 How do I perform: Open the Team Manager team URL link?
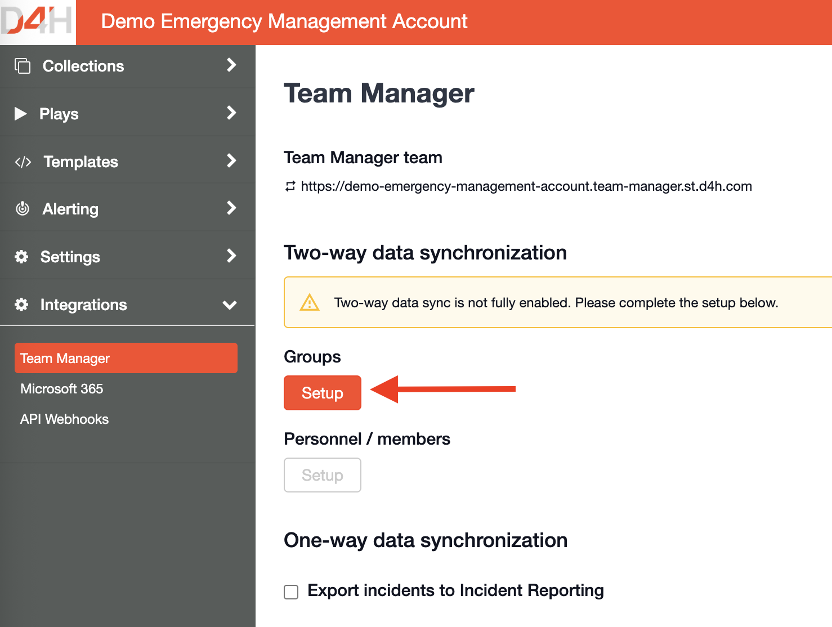[526, 186]
